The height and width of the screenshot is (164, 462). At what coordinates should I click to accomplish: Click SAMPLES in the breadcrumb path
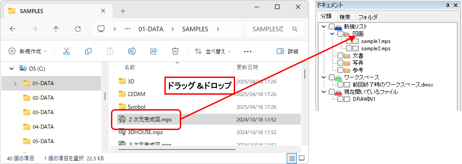pos(195,29)
